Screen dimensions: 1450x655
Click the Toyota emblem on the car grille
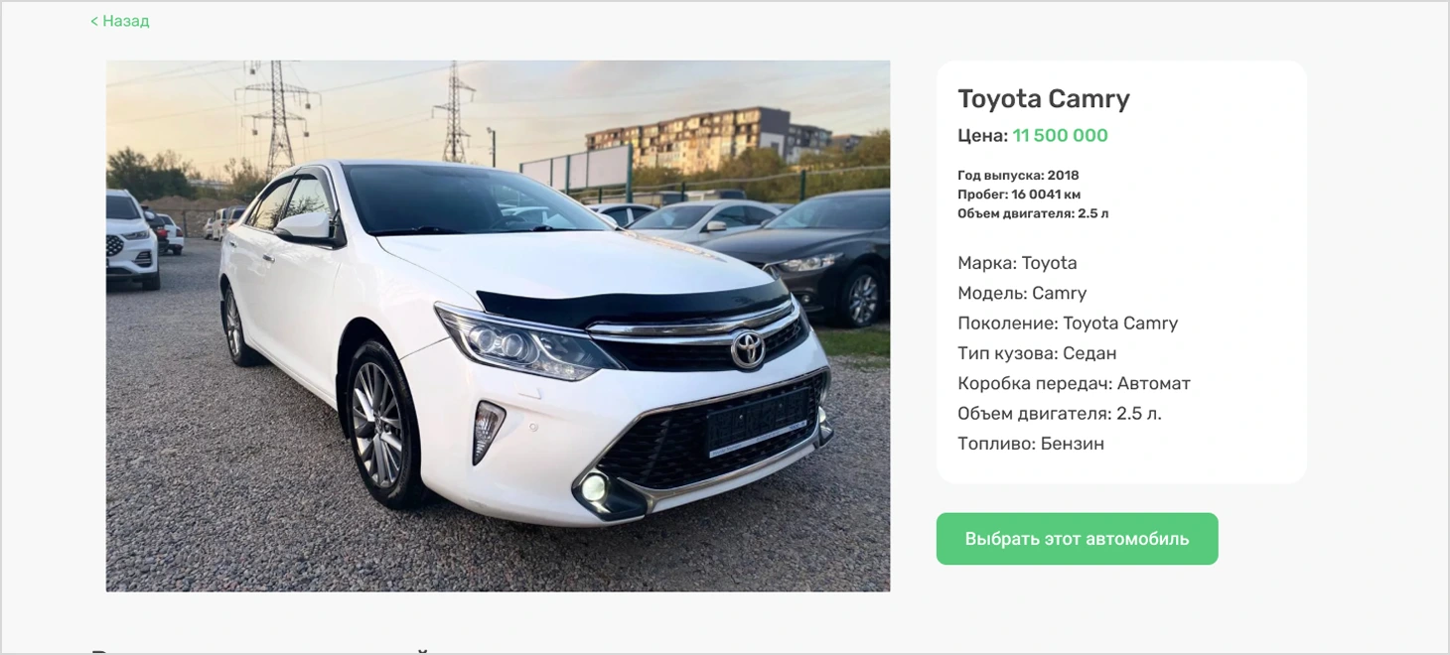(x=747, y=348)
